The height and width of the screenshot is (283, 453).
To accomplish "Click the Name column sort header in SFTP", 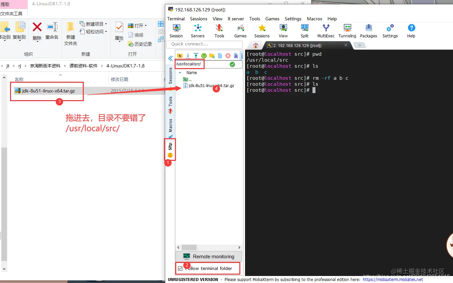I will [192, 72].
